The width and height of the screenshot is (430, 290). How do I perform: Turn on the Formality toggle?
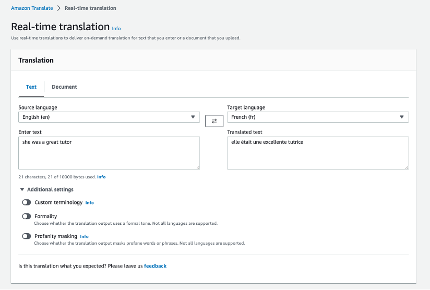(26, 216)
